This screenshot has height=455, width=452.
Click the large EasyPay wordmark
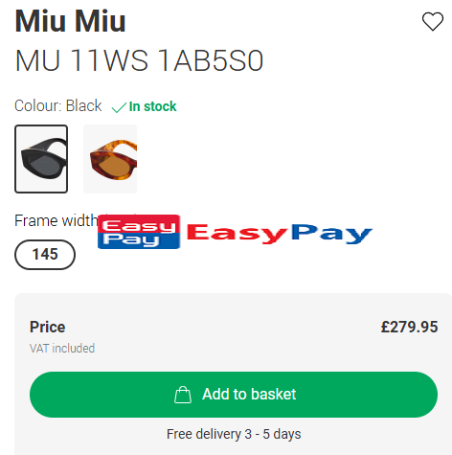(280, 233)
